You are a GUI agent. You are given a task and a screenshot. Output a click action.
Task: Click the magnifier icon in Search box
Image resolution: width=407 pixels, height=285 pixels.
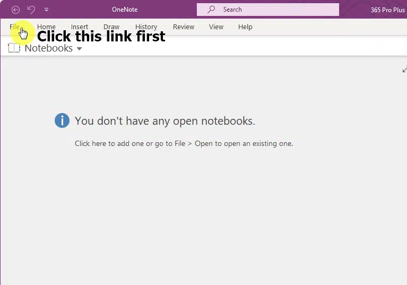pos(211,10)
